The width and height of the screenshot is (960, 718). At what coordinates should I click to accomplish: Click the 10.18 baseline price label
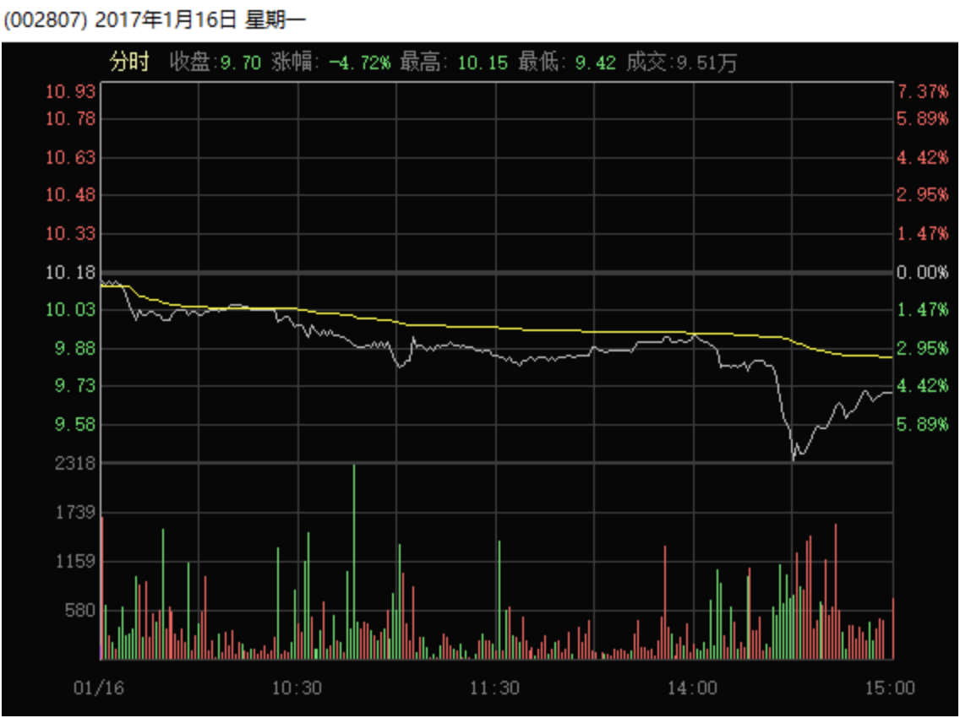[71, 273]
